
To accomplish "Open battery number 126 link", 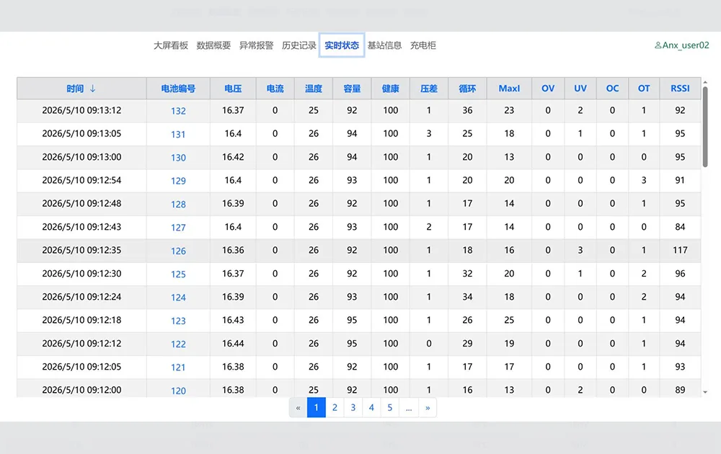I will 178,251.
